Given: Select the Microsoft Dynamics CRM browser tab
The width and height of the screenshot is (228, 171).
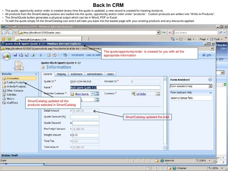Looking at the screenshot, I should click(x=48, y=39).
